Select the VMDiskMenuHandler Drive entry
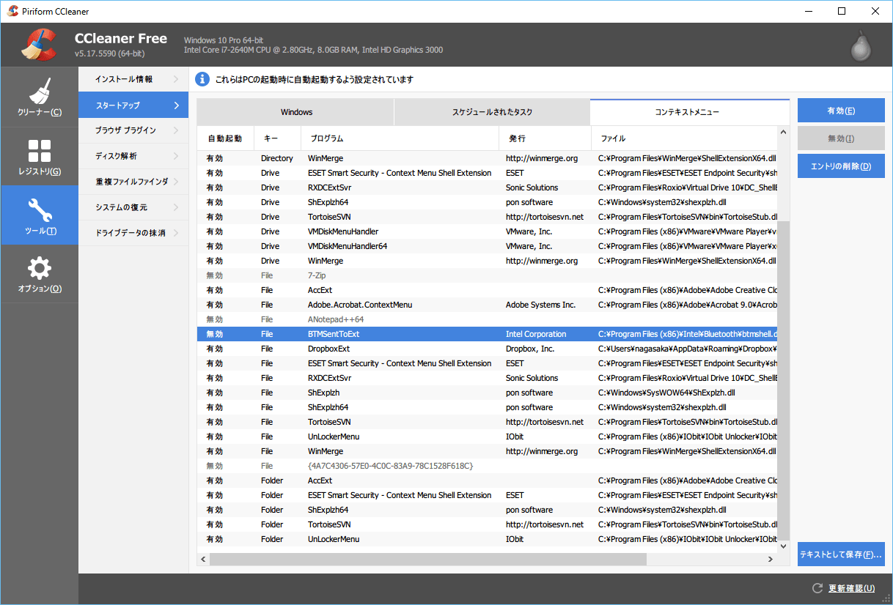This screenshot has height=605, width=893. (x=487, y=231)
